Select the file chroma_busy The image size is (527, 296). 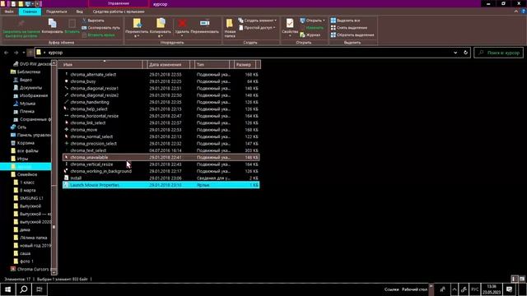(161, 81)
